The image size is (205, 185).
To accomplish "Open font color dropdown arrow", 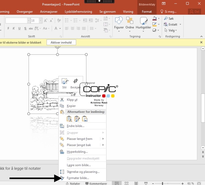I will click(60, 28).
